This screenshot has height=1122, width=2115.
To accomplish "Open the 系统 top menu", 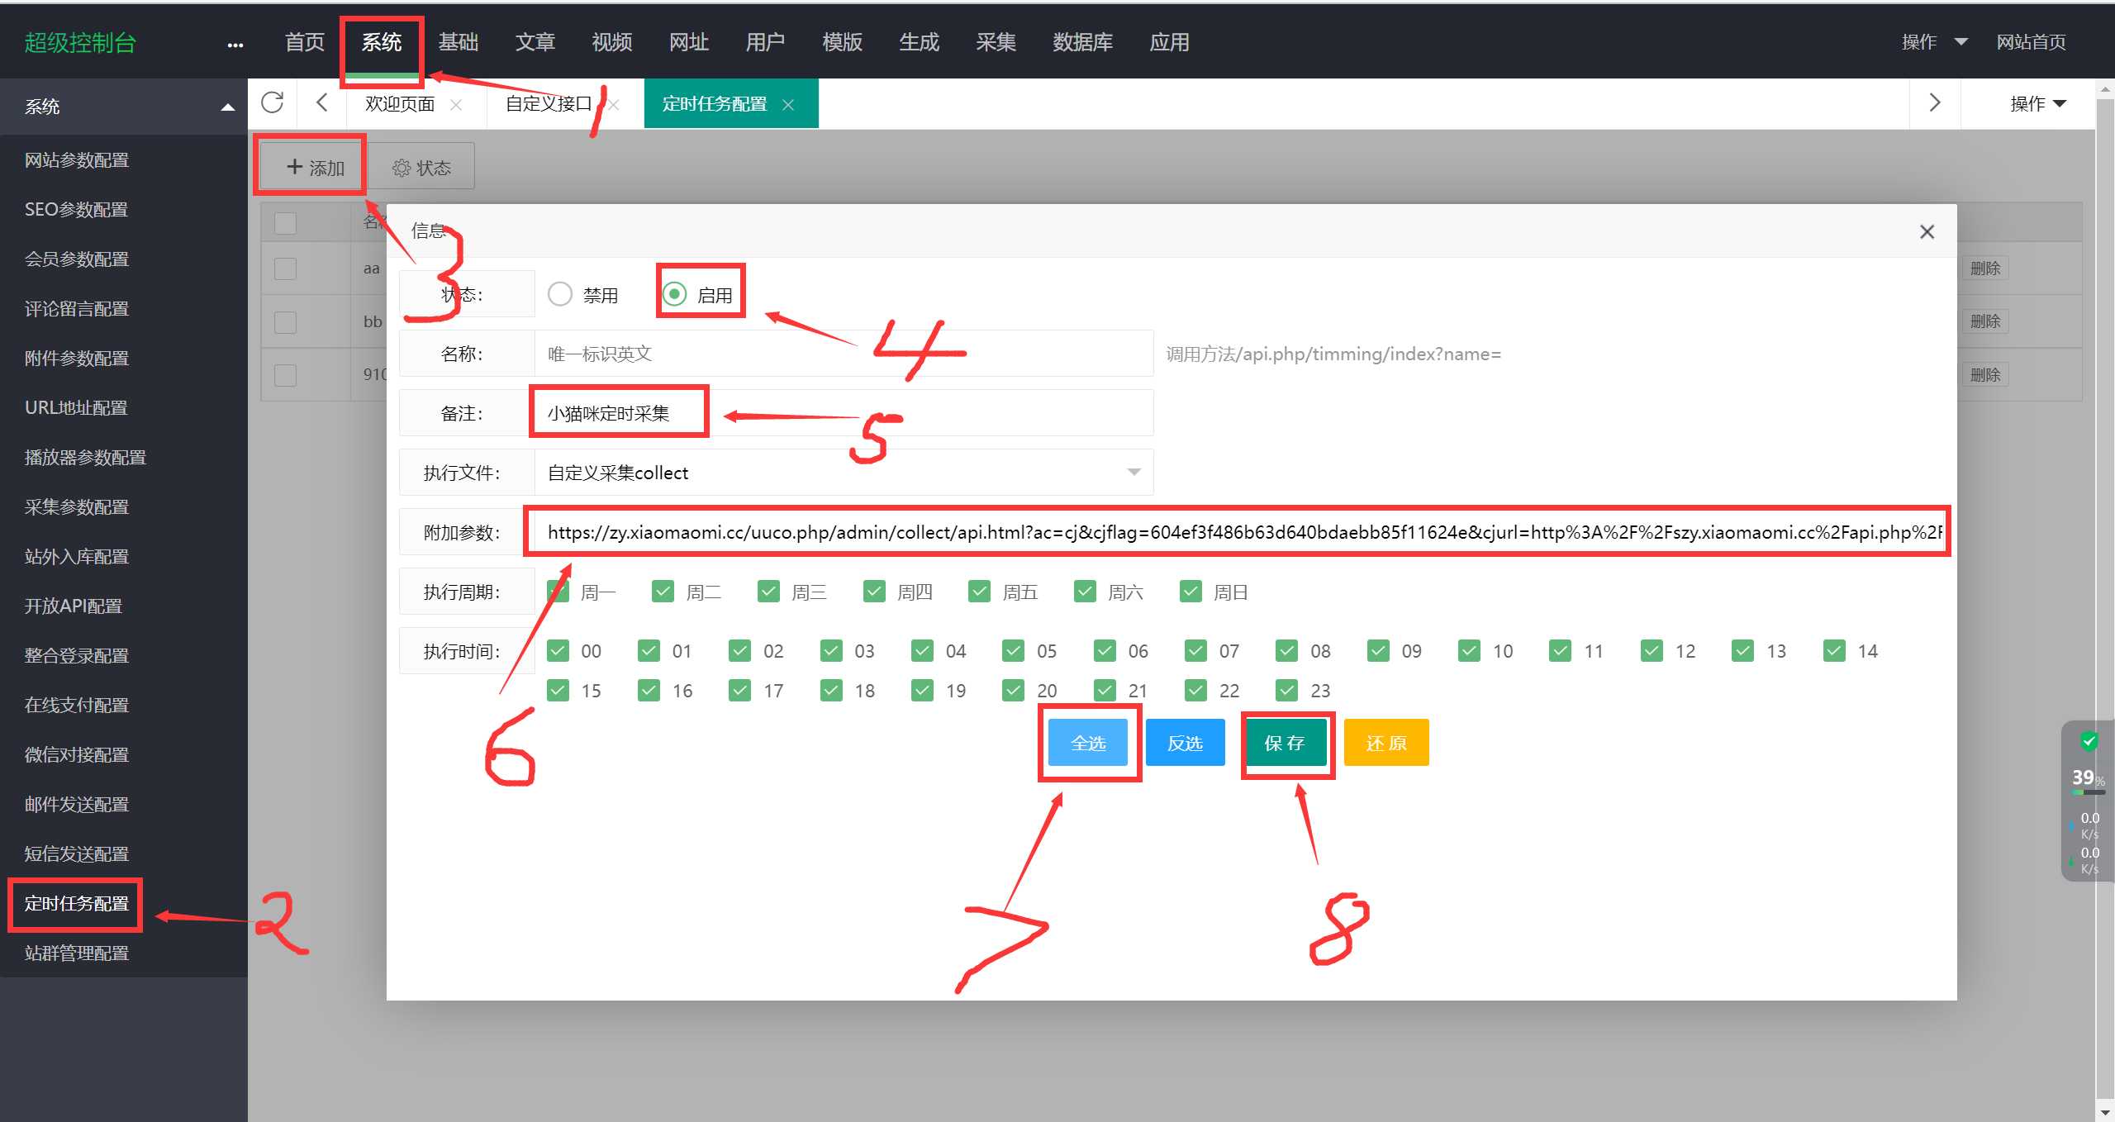I will pos(382,42).
